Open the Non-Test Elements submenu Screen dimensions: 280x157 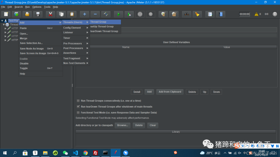[76, 63]
